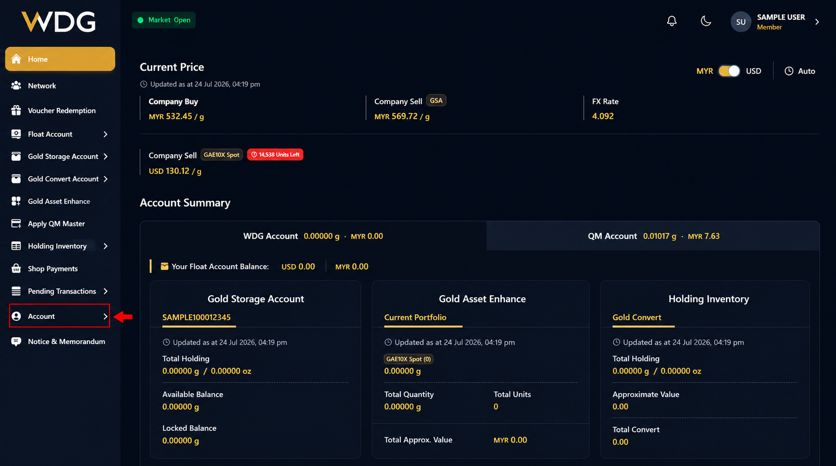Viewport: 836px width, 466px height.
Task: Click the Apply QM Master icon
Action: 16,223
